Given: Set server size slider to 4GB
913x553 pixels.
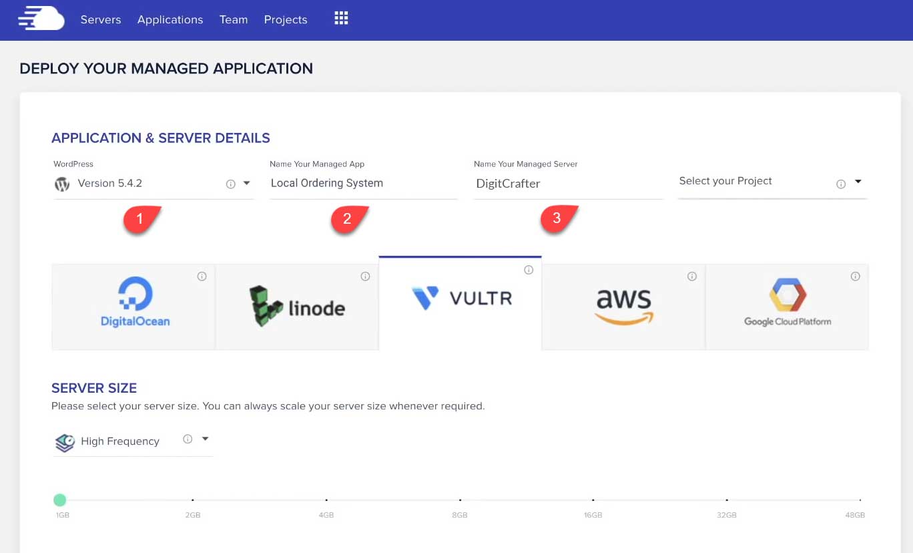Looking at the screenshot, I should click(326, 500).
